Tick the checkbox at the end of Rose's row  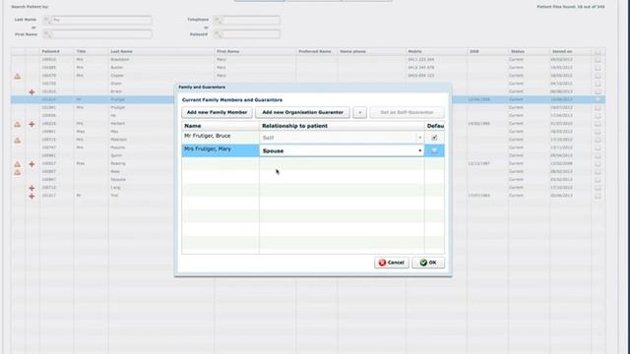(598, 172)
